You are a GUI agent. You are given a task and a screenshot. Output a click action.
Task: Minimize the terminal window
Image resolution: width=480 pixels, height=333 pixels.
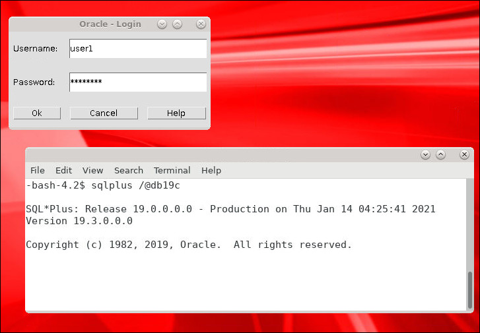(425, 155)
